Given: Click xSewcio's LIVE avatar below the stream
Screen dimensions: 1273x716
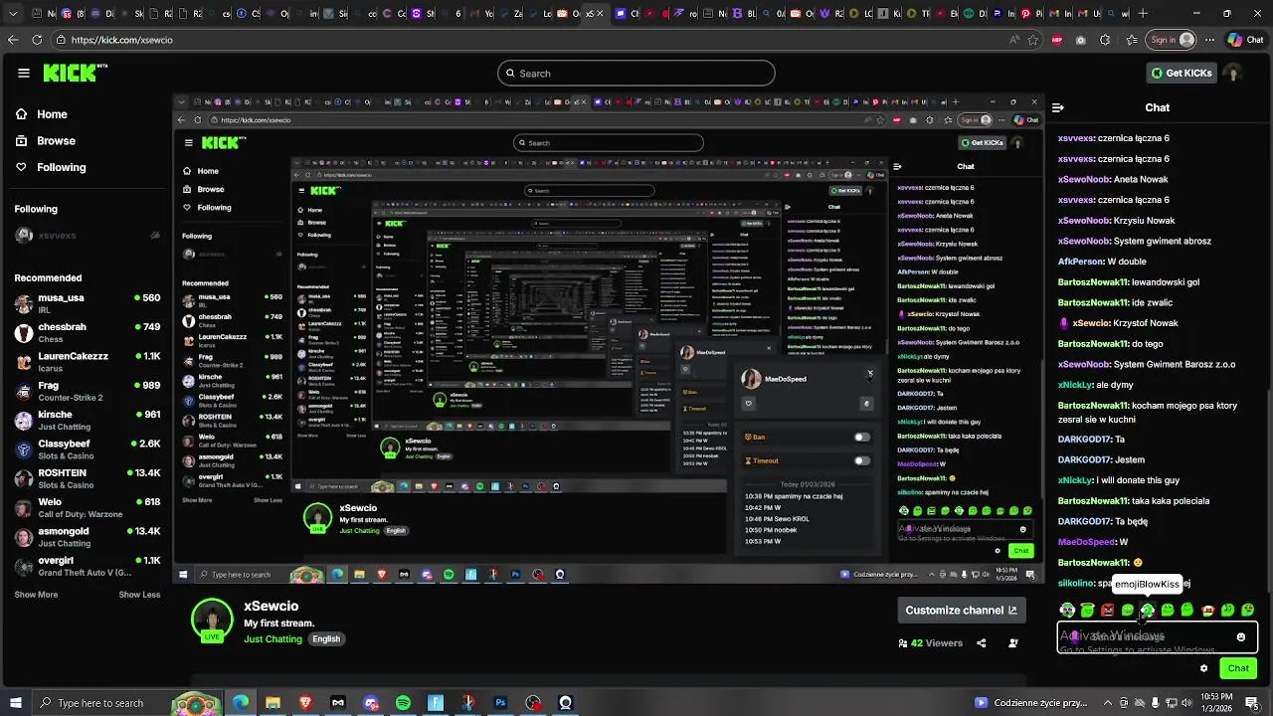Looking at the screenshot, I should point(212,621).
